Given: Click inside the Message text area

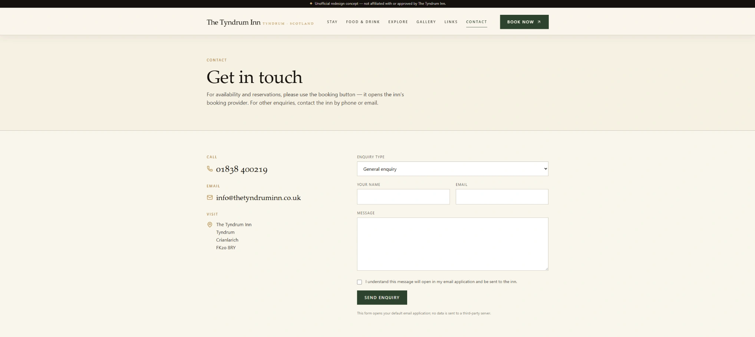Looking at the screenshot, I should [452, 244].
